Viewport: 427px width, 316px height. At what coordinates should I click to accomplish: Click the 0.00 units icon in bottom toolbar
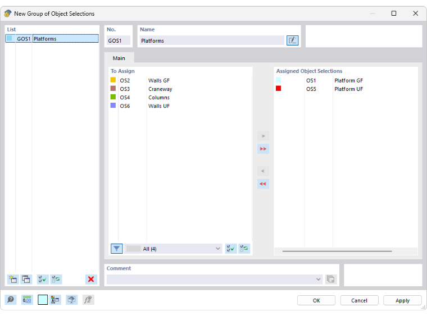(x=27, y=300)
